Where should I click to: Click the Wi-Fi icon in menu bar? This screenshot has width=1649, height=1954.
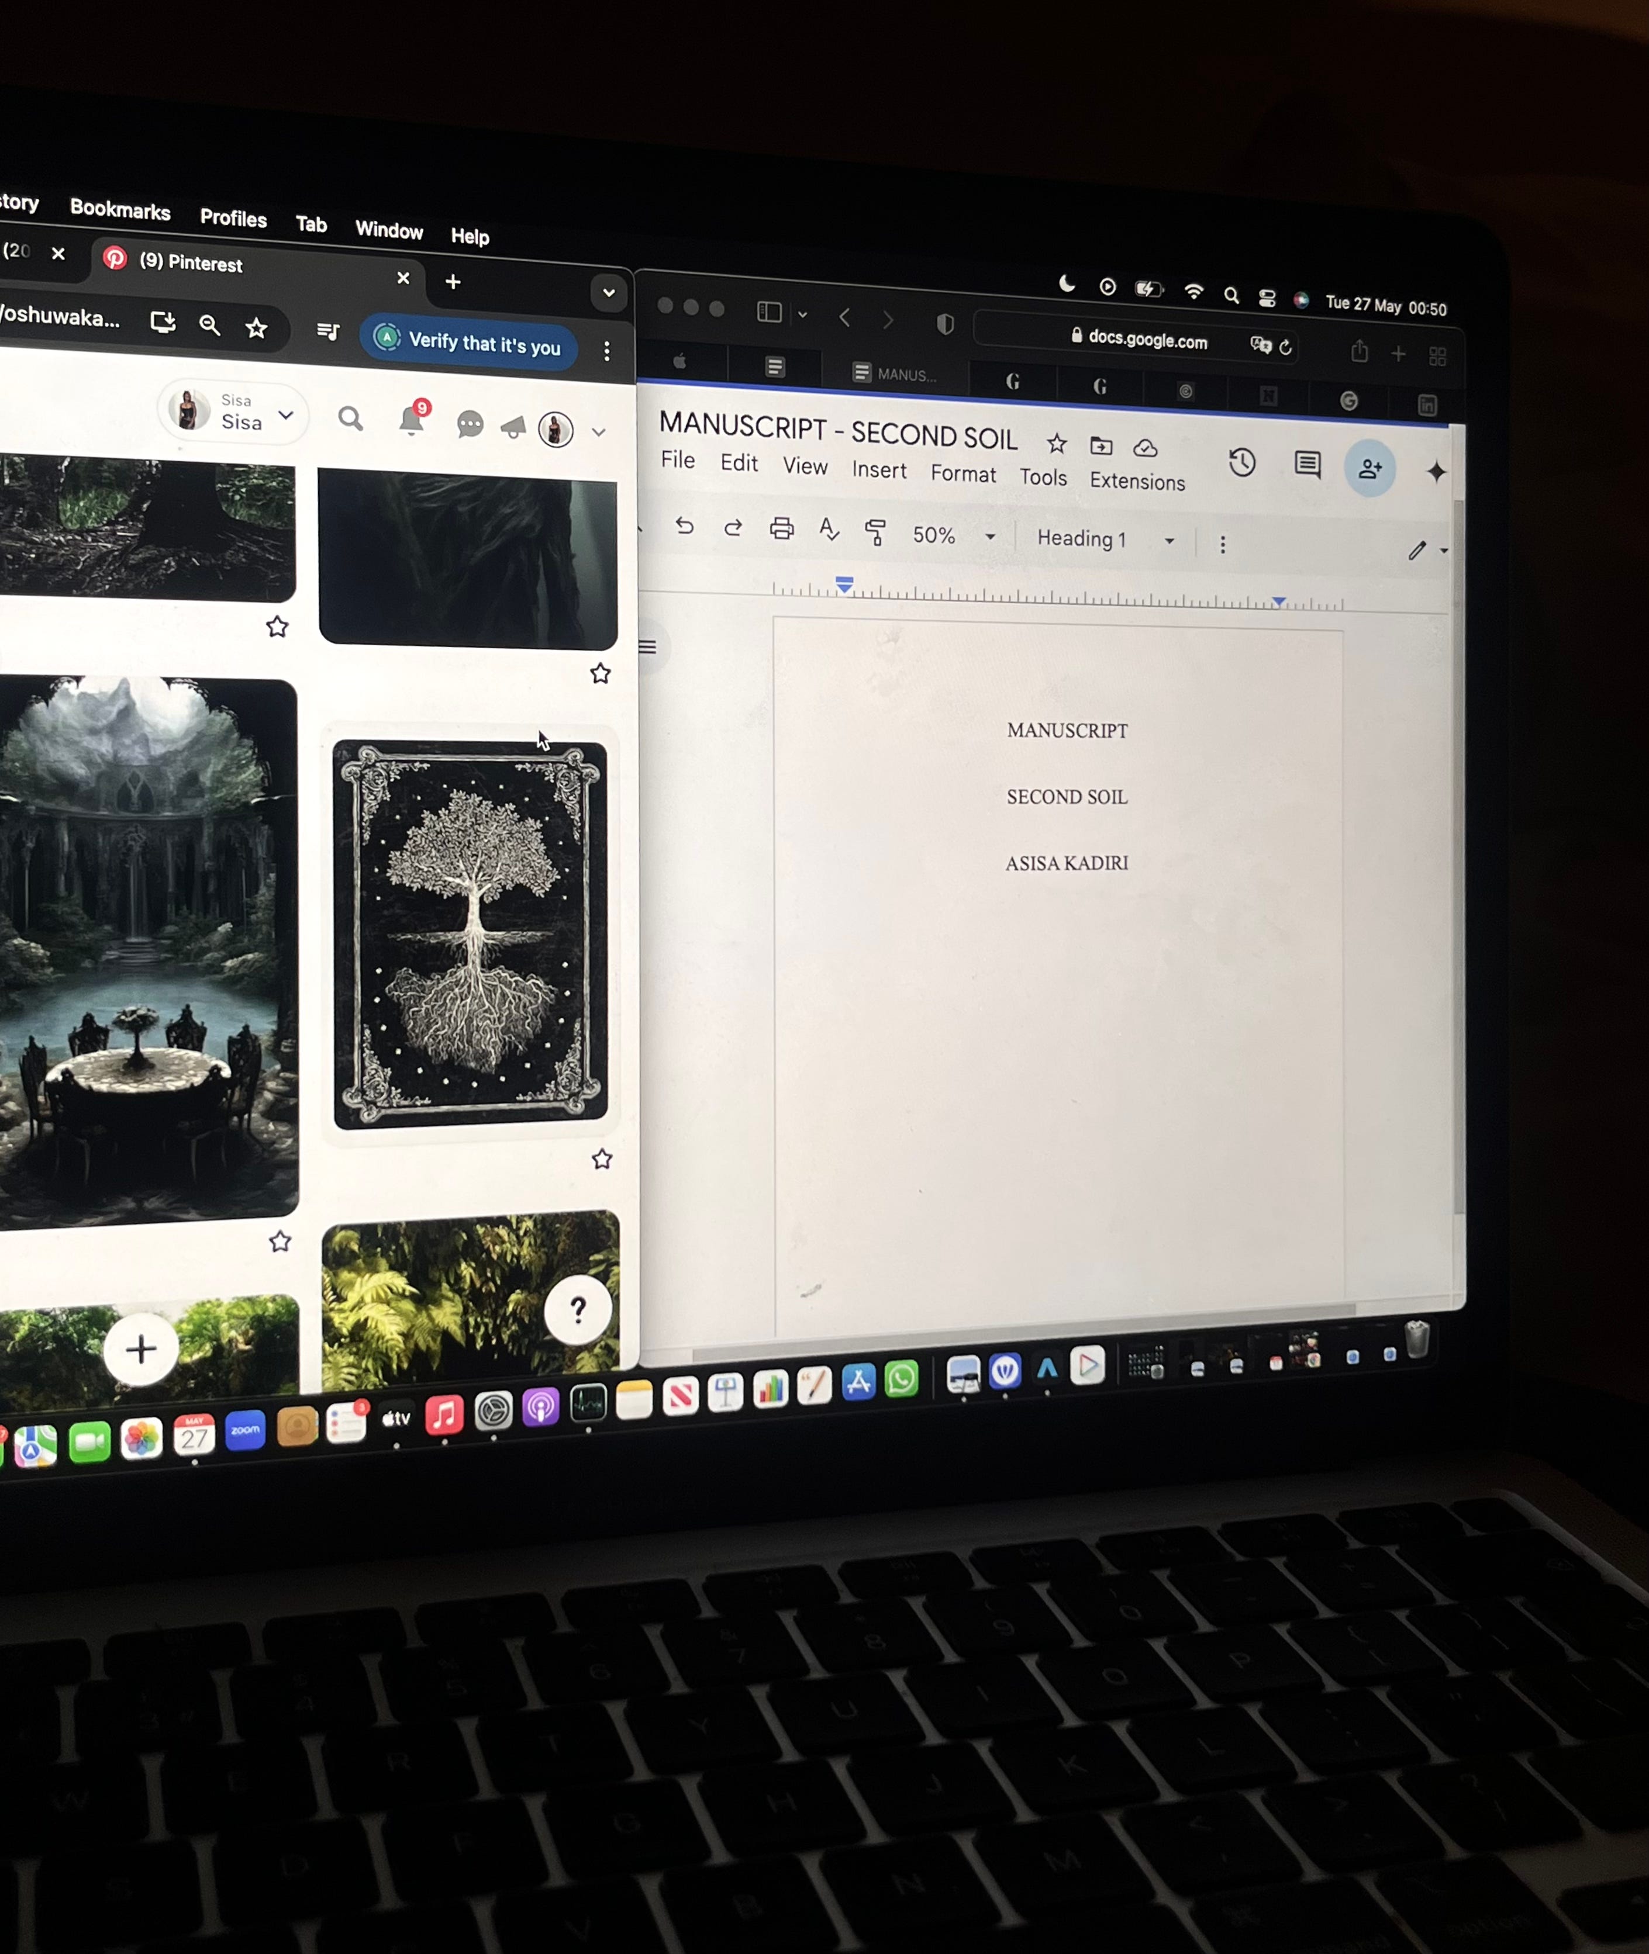point(1193,292)
